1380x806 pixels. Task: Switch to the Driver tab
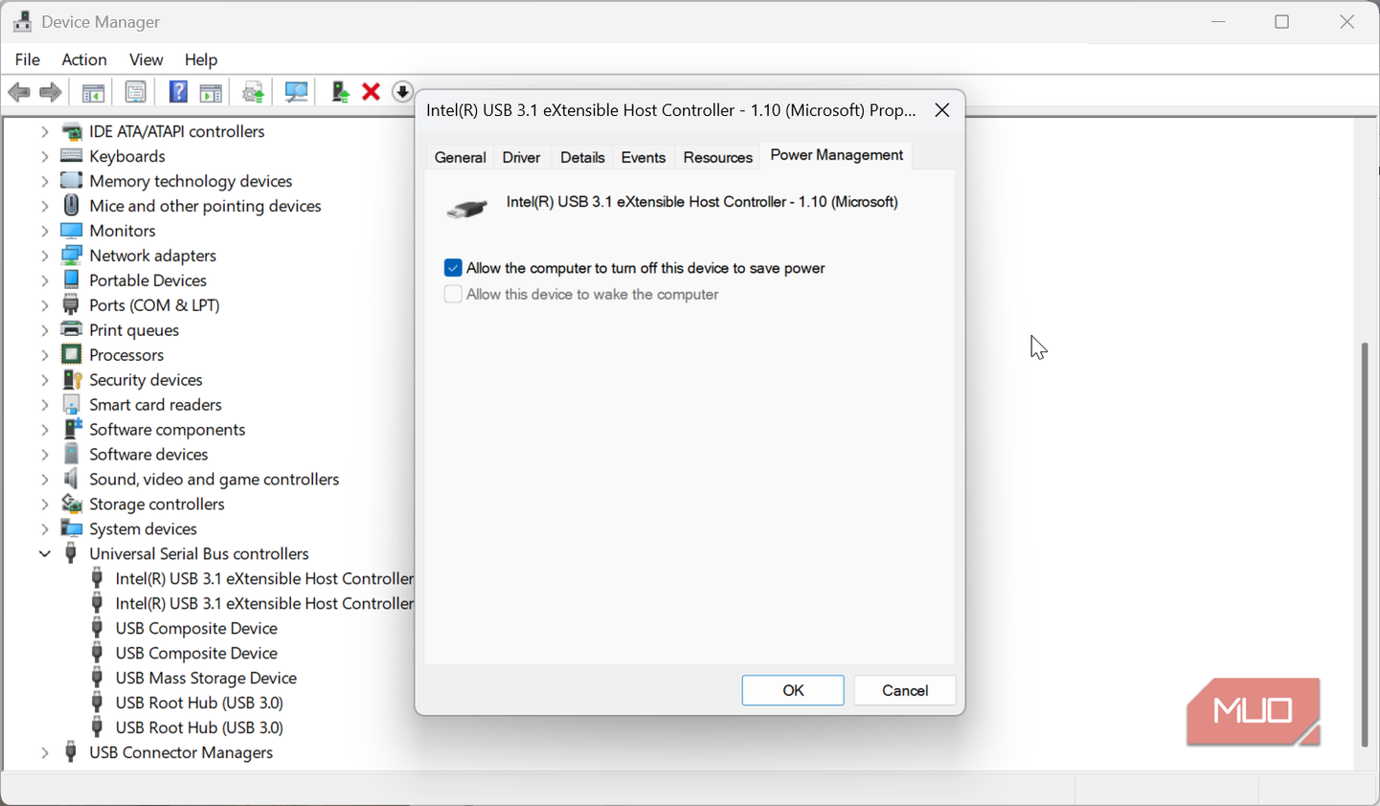coord(522,158)
